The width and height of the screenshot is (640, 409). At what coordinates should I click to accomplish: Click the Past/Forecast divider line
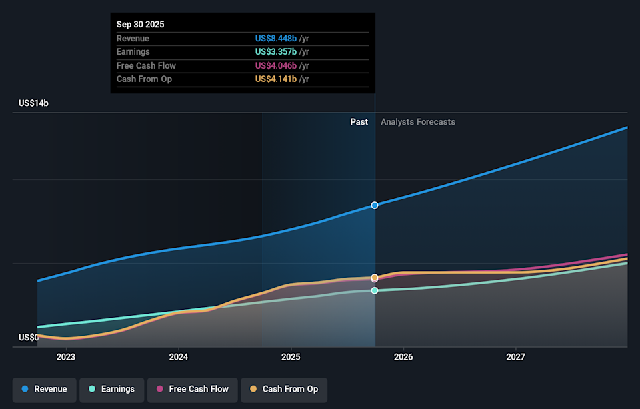click(375, 234)
